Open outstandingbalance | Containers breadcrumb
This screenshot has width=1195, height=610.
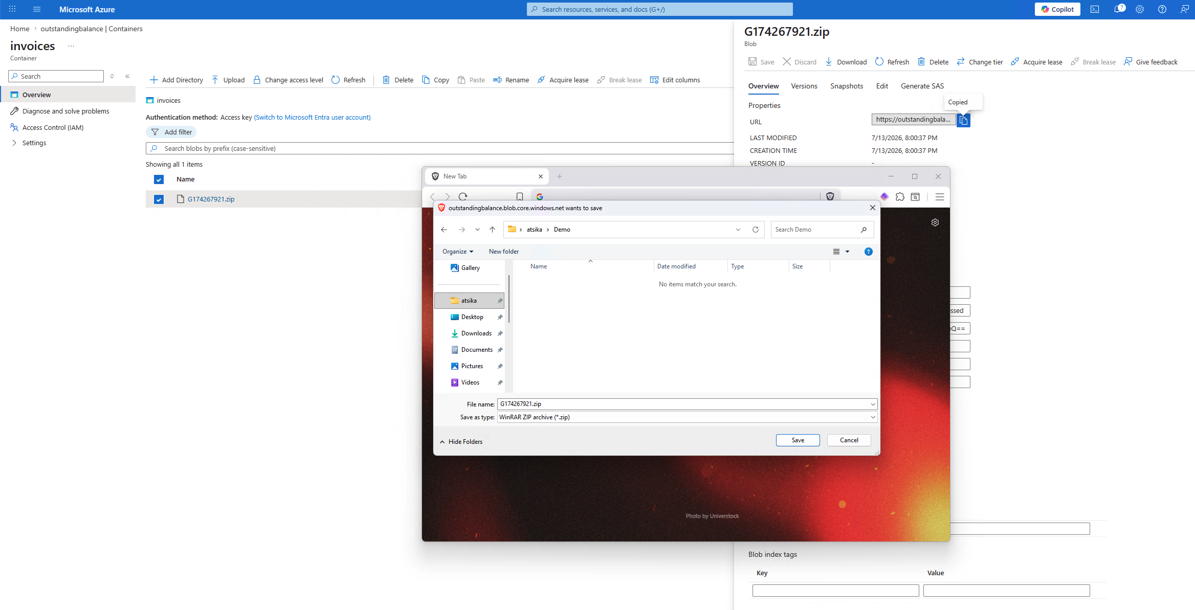(x=92, y=29)
